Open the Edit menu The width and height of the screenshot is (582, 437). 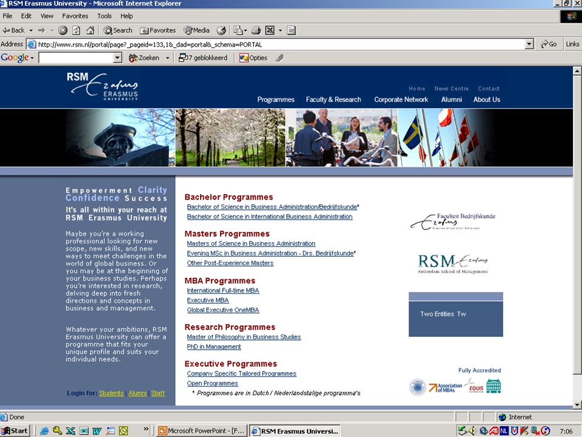[x=26, y=16]
